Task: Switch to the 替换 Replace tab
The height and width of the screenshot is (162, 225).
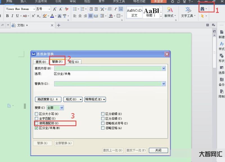Action: pyautogui.click(x=57, y=61)
